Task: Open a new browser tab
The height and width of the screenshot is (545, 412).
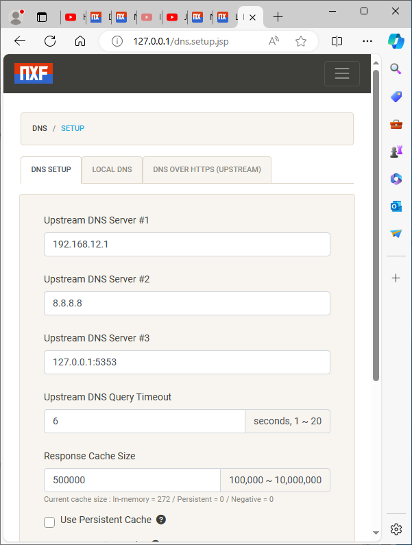Action: coord(278,16)
